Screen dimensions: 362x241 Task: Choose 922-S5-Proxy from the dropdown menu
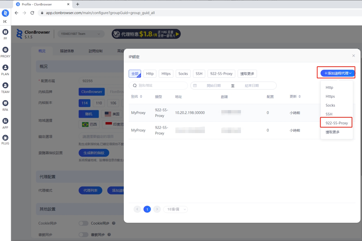coord(337,123)
